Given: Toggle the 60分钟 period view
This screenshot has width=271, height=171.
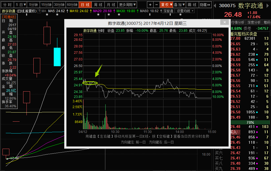Looking at the screenshot, I should point(72,5).
